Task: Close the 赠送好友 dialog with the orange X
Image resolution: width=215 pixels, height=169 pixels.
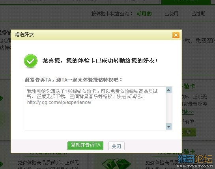Action: 176,35
